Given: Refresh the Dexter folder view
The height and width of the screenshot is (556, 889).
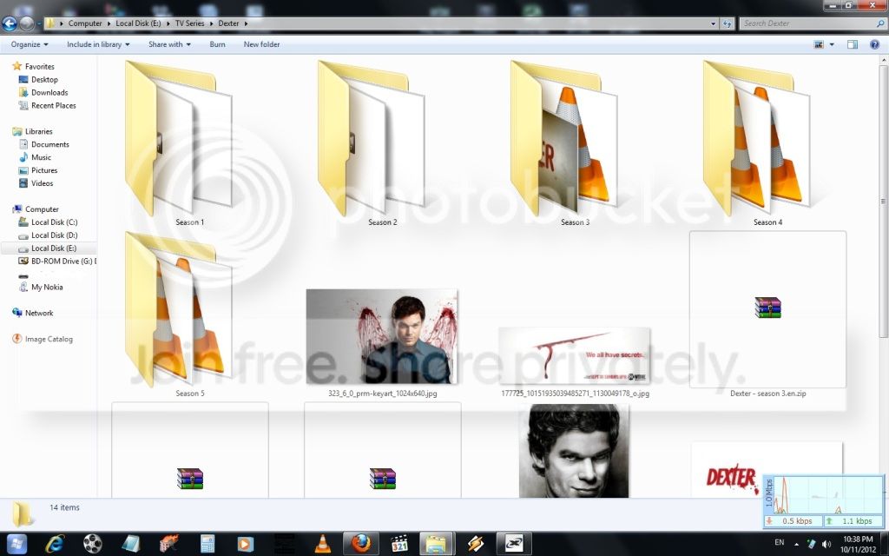Looking at the screenshot, I should pyautogui.click(x=728, y=23).
